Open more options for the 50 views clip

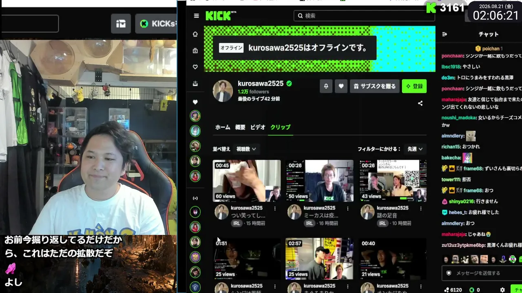[x=348, y=208]
